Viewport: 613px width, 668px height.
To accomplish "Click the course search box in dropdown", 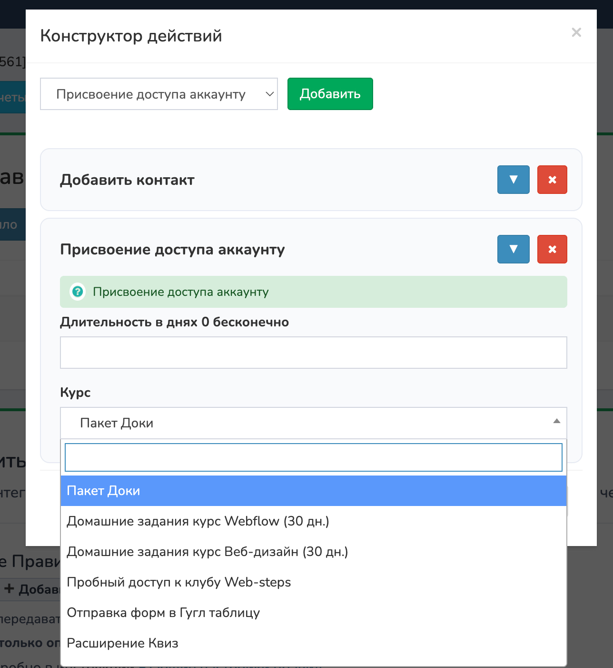I will point(313,457).
